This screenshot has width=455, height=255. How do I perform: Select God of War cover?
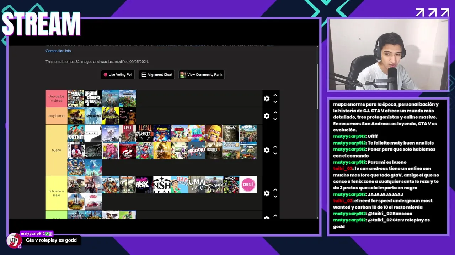(x=110, y=98)
